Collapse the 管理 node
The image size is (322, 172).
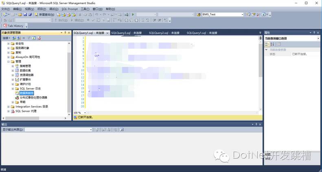point(9,62)
